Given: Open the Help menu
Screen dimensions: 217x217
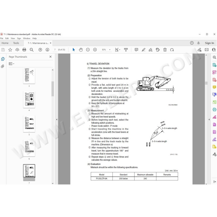Looking at the screenshot, I should click(34, 38).
